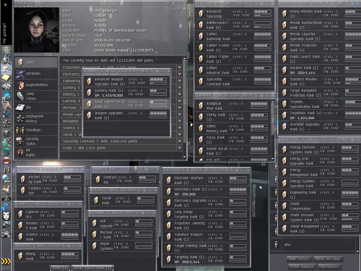Click Weapon Upgrades Rank level bar

click(158, 113)
